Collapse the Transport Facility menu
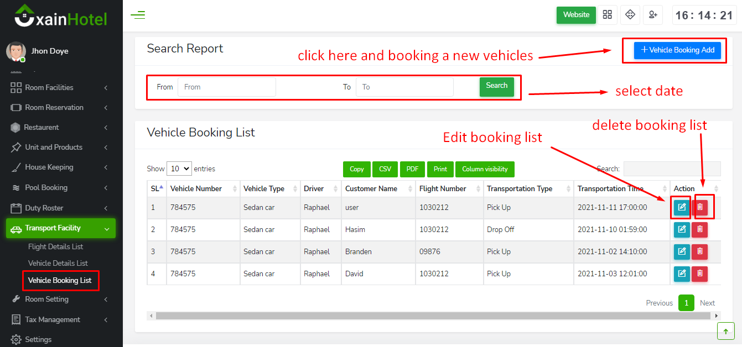Image resolution: width=742 pixels, height=347 pixels. pyautogui.click(x=60, y=228)
